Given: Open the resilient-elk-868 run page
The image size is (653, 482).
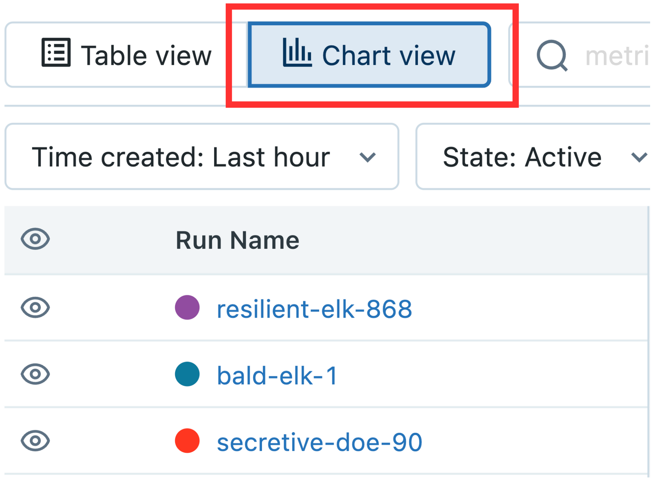Looking at the screenshot, I should 314,309.
